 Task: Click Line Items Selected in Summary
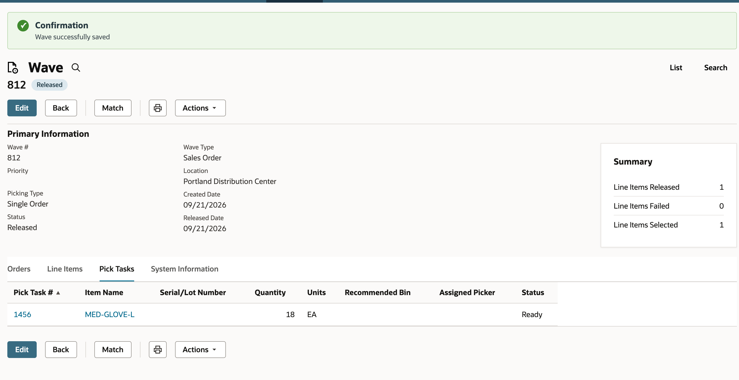(x=645, y=225)
